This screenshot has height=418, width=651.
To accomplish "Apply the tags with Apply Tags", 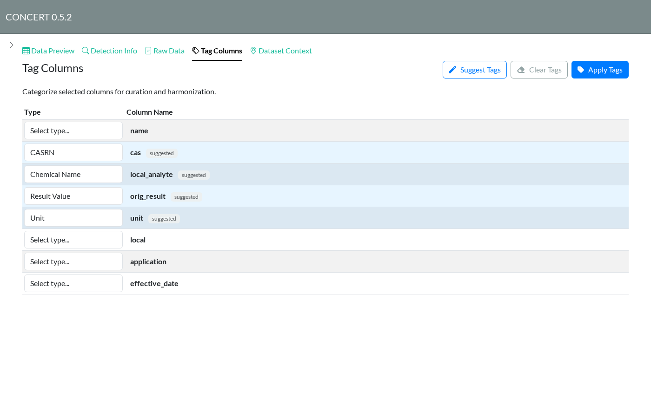I will pyautogui.click(x=600, y=70).
